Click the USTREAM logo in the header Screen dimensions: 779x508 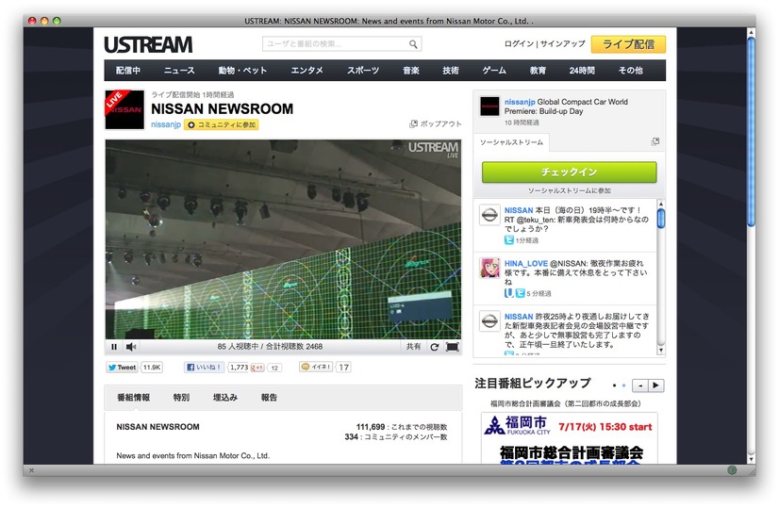coord(148,44)
